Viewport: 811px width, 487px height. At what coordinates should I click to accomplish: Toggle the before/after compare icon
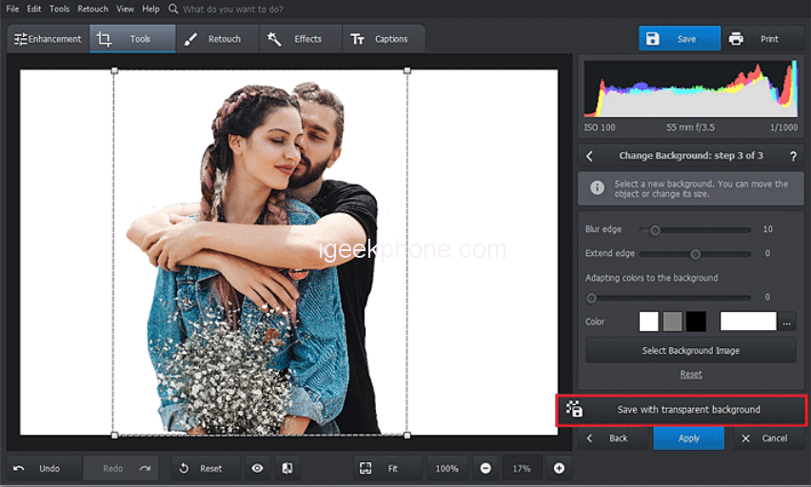click(285, 468)
